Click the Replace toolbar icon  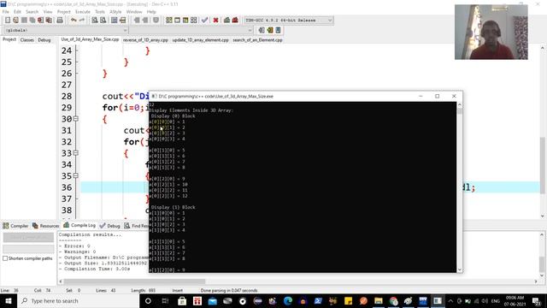(x=103, y=21)
